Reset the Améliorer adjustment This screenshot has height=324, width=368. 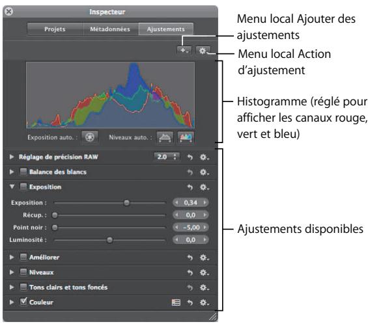point(190,258)
